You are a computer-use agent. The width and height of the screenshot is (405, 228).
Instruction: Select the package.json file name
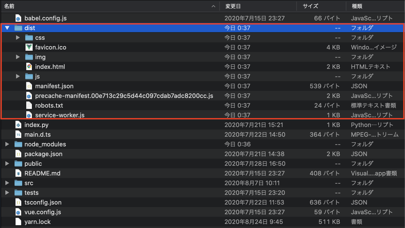(x=43, y=154)
